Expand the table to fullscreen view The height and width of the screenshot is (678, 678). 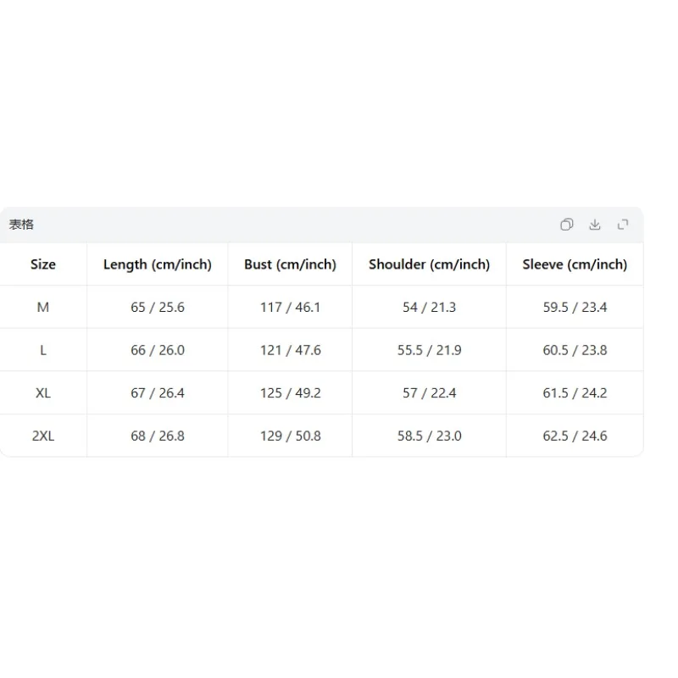point(623,225)
